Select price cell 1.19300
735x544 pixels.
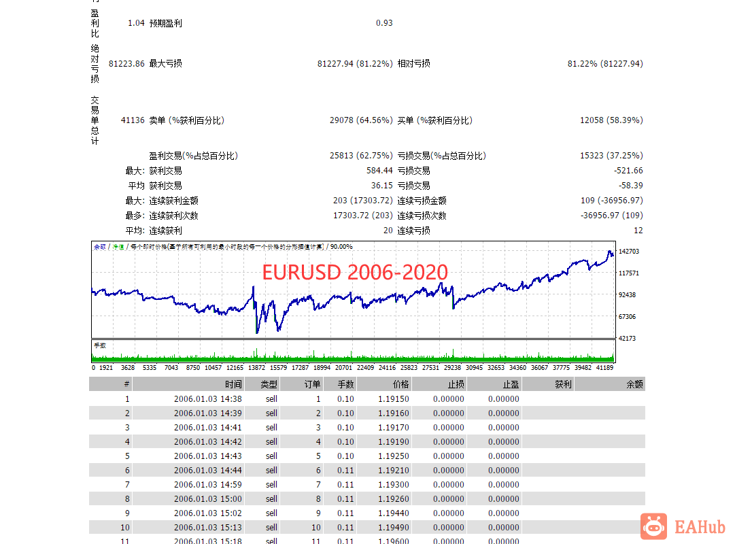coord(393,484)
